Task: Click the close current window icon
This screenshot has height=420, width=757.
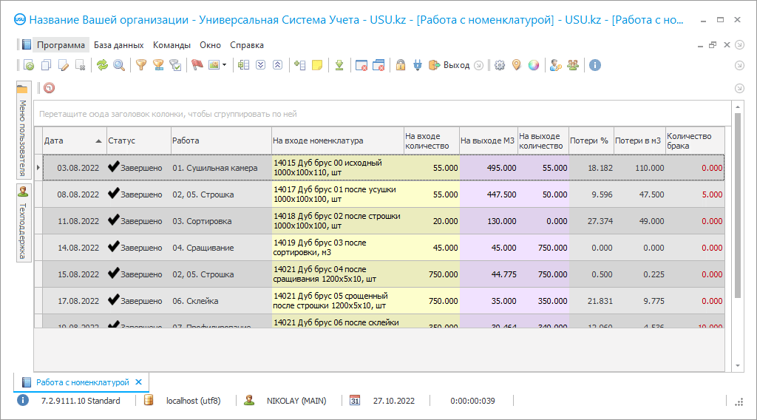Action: point(361,65)
